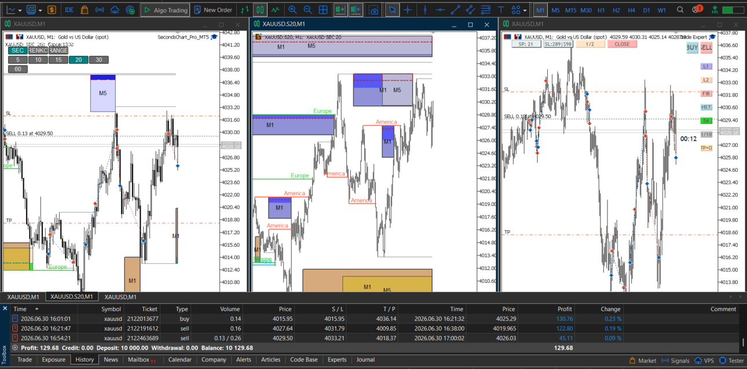Switch to the W1 timeframe
Screen dimensions: 747x369
[661, 10]
